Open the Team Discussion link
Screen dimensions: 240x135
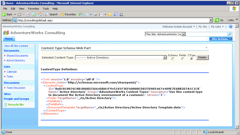pyautogui.click(x=16, y=88)
